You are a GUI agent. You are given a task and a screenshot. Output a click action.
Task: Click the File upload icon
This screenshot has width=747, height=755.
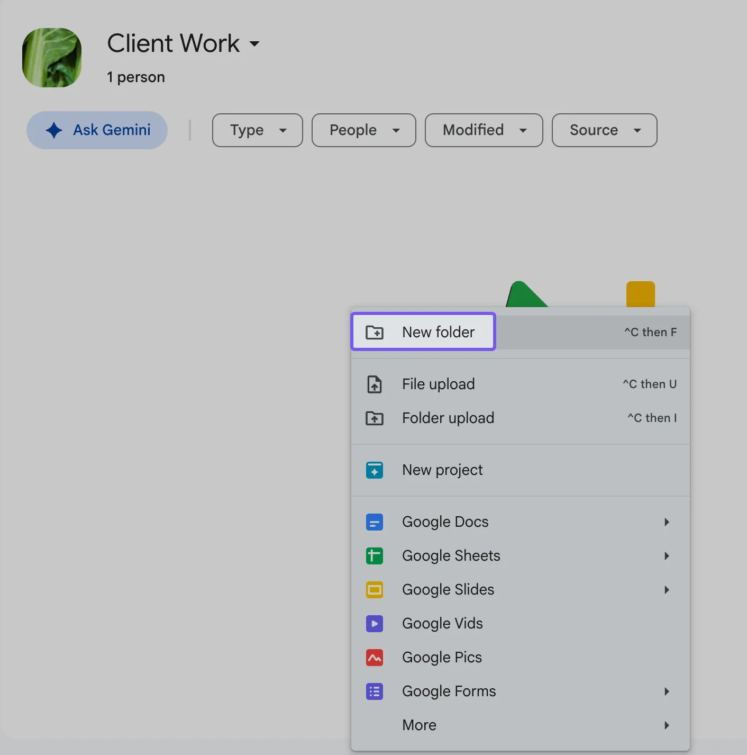[x=375, y=384]
